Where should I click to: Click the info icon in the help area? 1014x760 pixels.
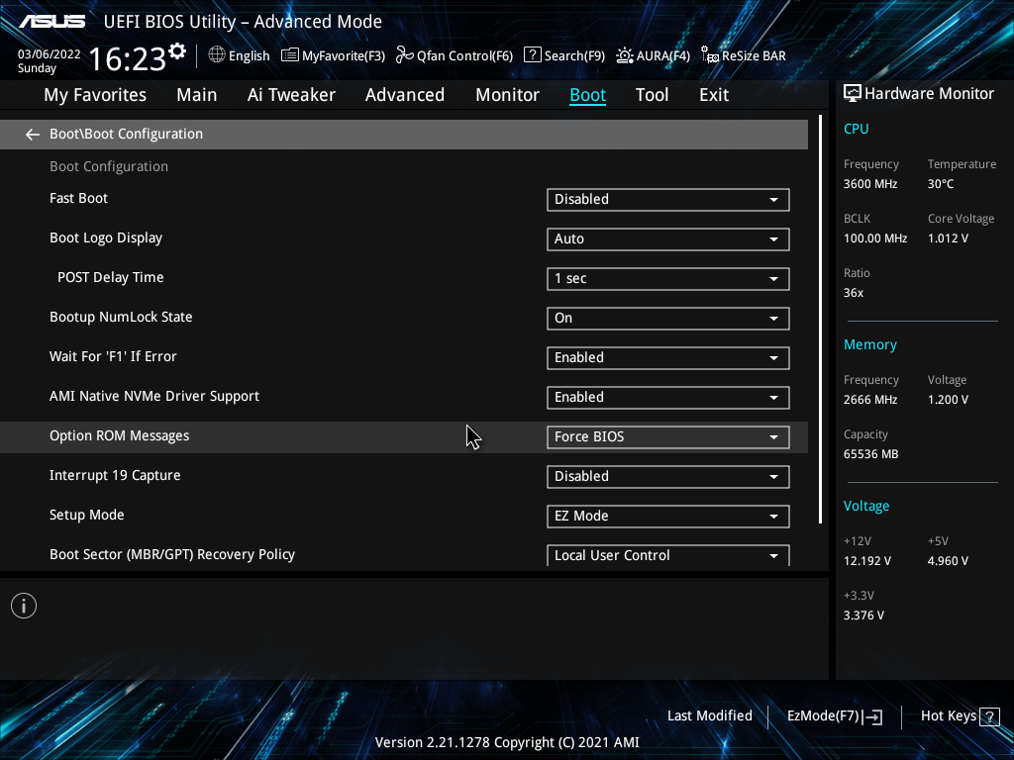(x=24, y=606)
